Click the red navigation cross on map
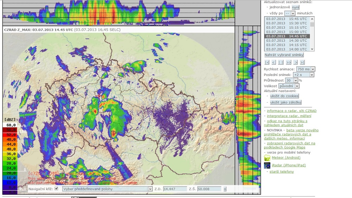The width and height of the screenshot is (352, 198). (x=99, y=96)
